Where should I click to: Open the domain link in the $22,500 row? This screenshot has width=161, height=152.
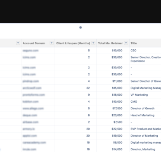click(x=28, y=129)
